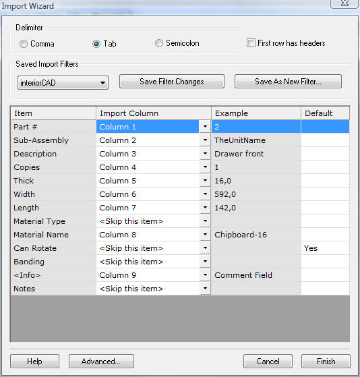Select the Can Rotate row label
Viewport: 360px width, 377px height.
[53, 248]
